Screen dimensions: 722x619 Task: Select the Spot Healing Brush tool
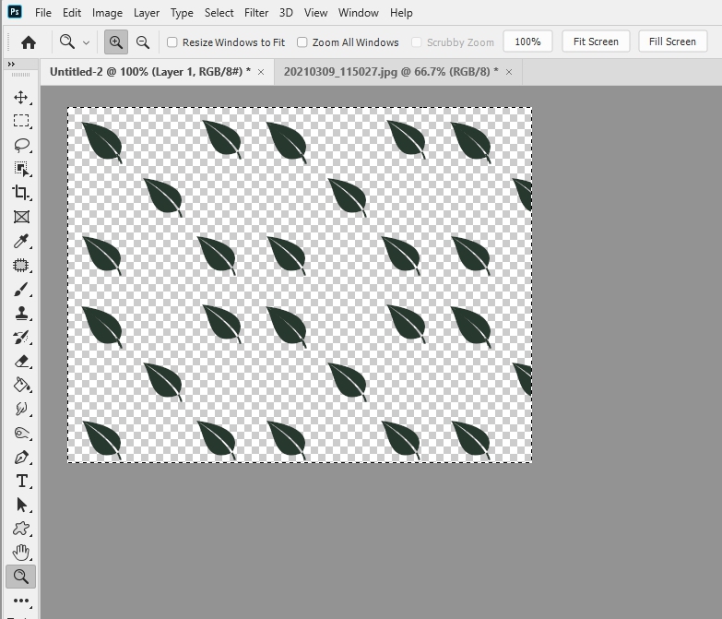tap(20, 265)
